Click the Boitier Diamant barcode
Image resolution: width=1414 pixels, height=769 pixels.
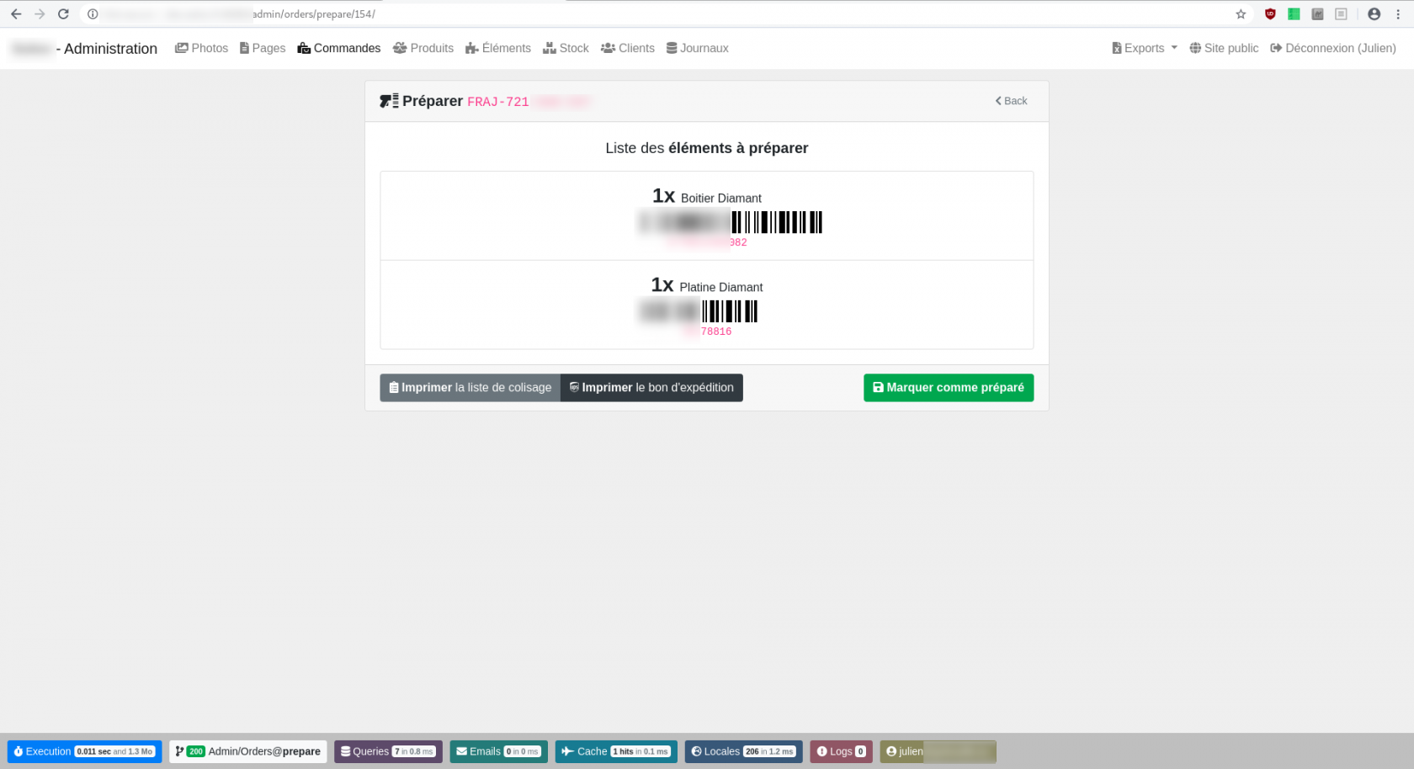pos(731,222)
